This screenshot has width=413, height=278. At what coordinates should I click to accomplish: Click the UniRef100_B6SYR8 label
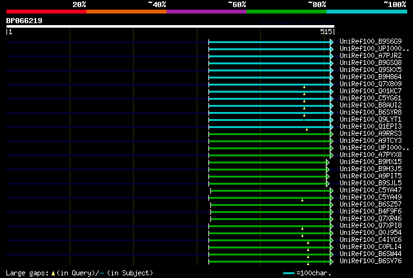(370, 113)
